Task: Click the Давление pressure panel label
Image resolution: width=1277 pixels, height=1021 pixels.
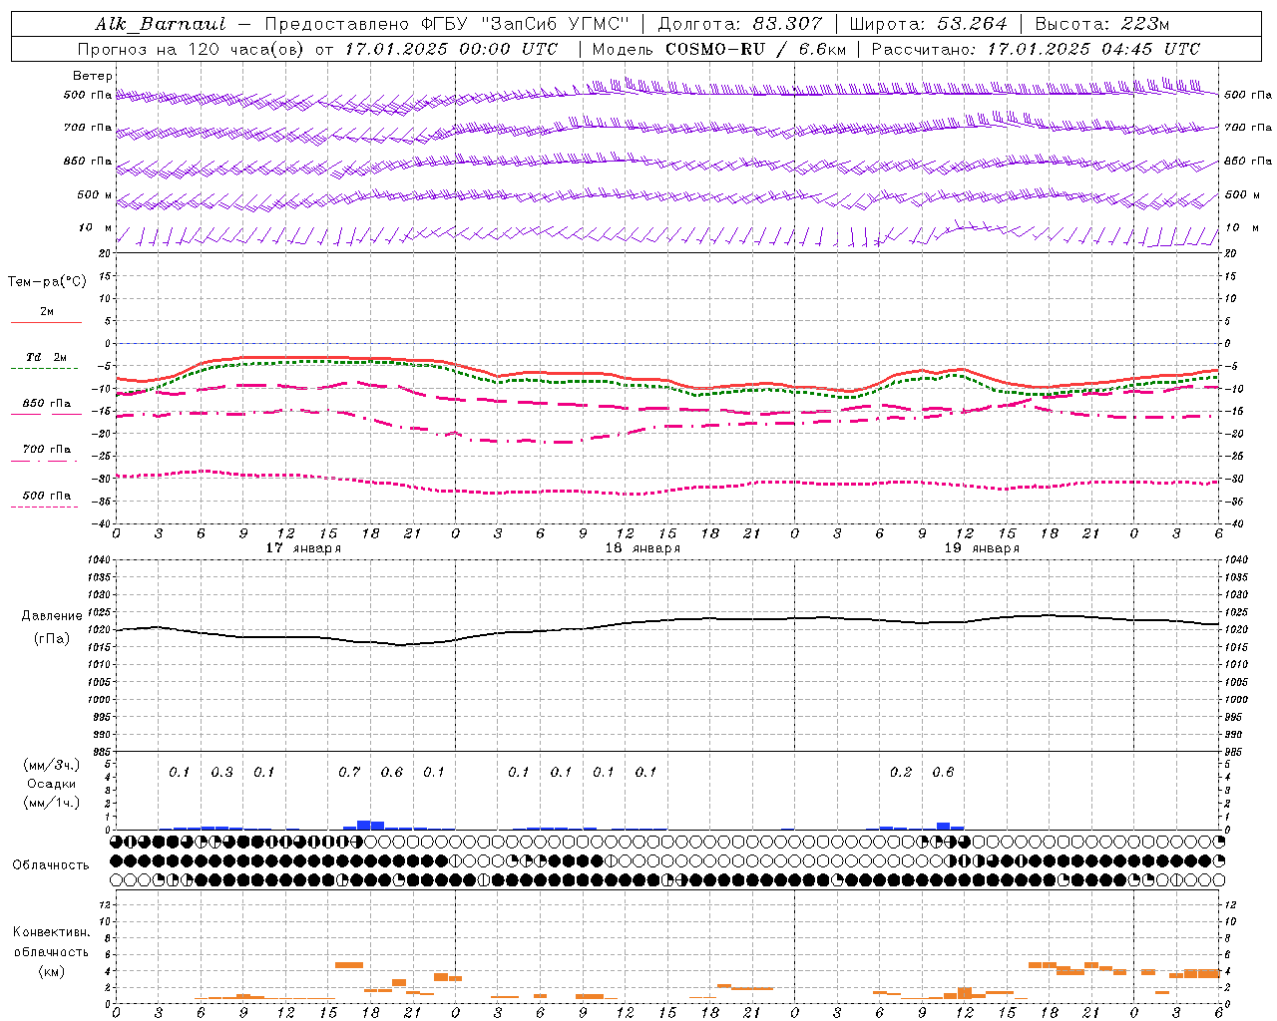Action: click(52, 615)
